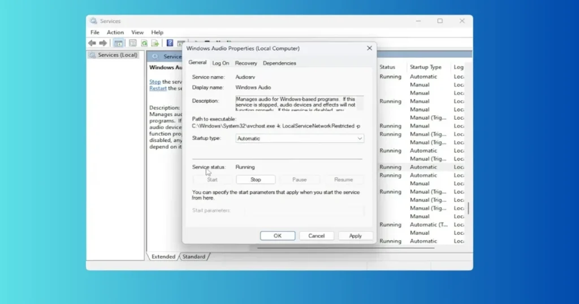
Task: Click the svchost.exe executable path text
Action: tap(276, 126)
